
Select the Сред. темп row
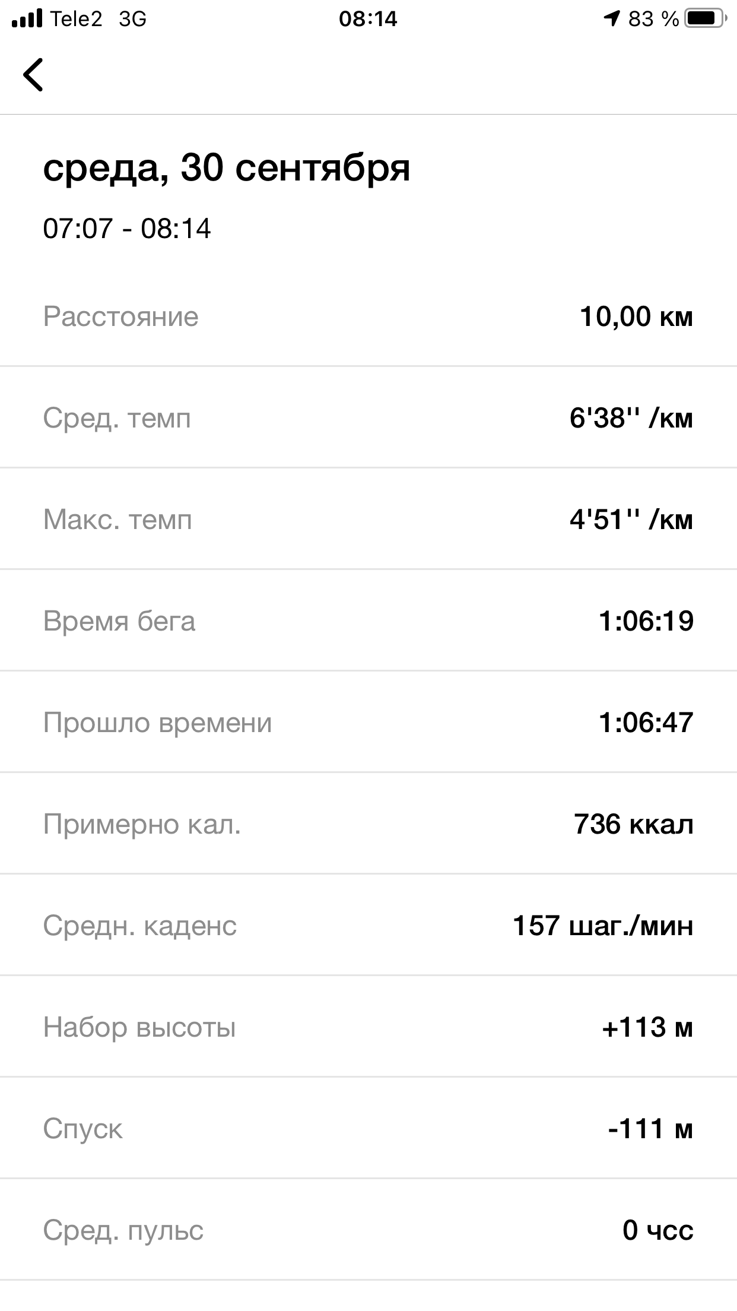tap(368, 418)
